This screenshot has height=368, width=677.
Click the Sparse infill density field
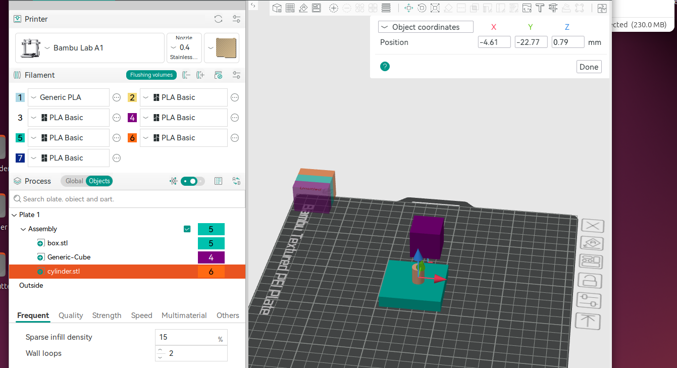191,337
